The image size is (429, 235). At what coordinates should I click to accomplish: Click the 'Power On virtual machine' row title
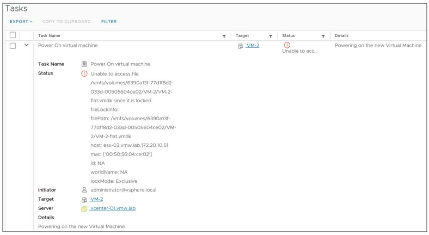pos(68,45)
